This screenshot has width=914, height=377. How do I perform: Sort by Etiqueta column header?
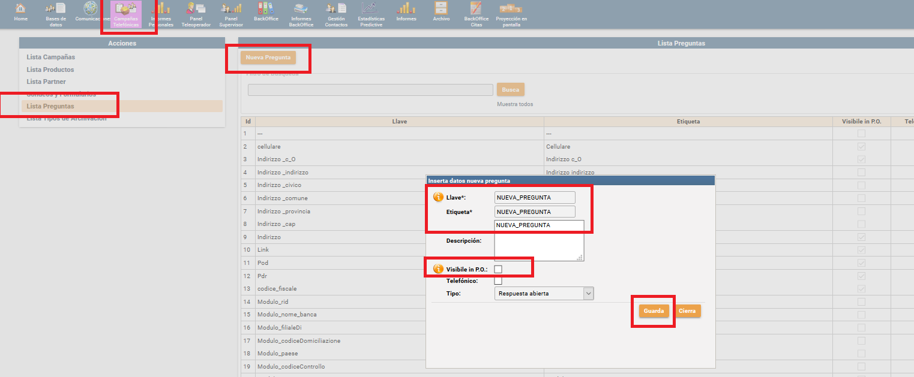688,121
